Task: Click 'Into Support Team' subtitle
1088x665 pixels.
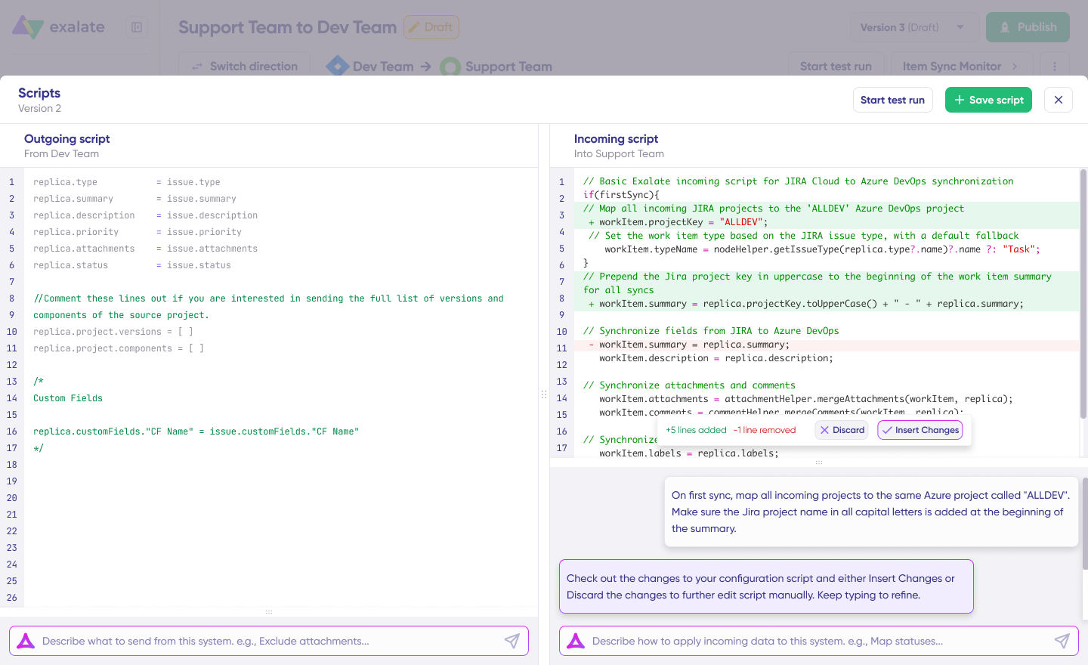Action: tap(619, 153)
